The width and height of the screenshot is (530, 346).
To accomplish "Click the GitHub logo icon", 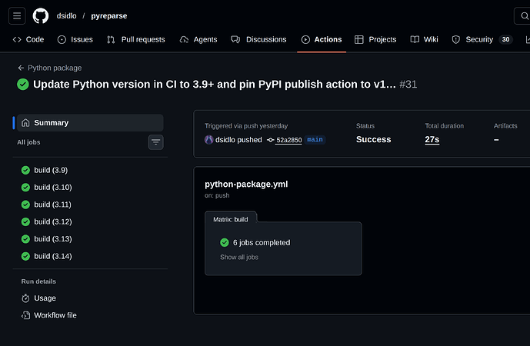I will [x=41, y=16].
